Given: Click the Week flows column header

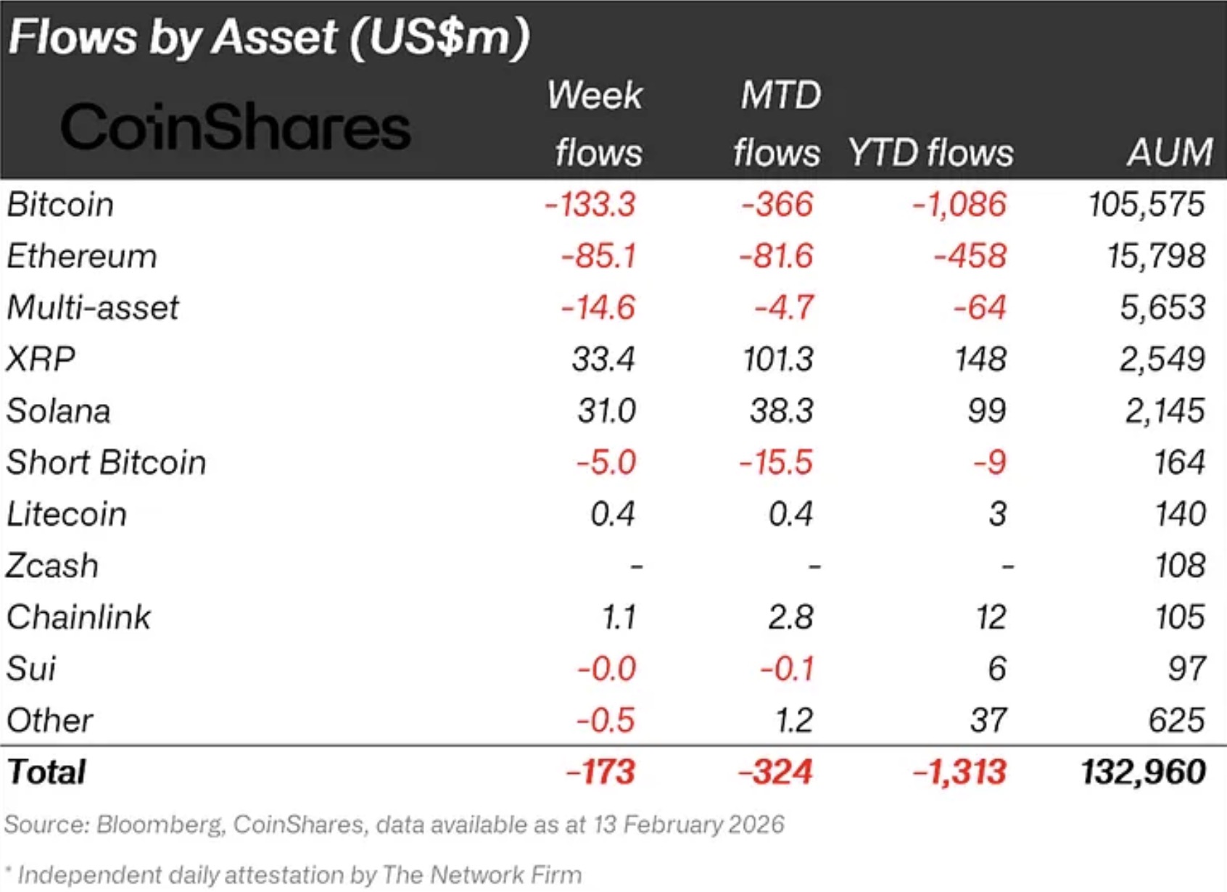Looking at the screenshot, I should click(x=596, y=124).
